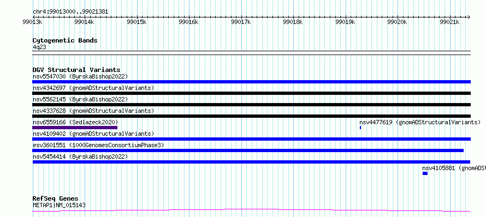Screen dimensions: 486x217
Task: Select the nsv4337628 (gnomADStructuralVariants) label
Action: (93, 111)
